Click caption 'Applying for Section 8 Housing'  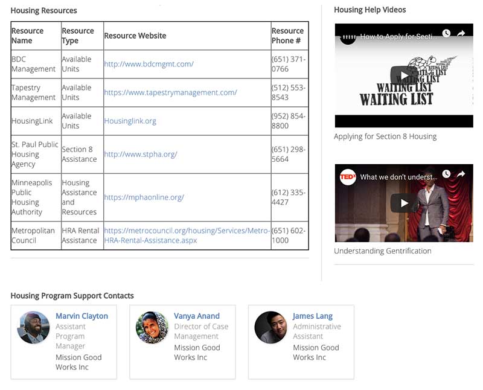(385, 136)
